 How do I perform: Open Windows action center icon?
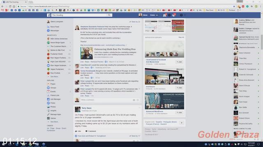click(258, 144)
